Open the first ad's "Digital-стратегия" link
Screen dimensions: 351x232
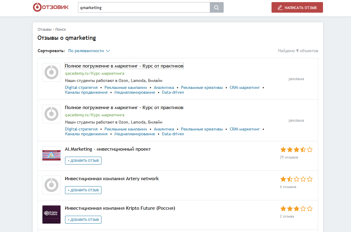tap(81, 87)
